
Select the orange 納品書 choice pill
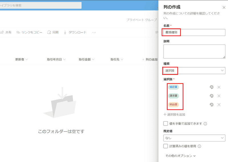[x=174, y=105]
